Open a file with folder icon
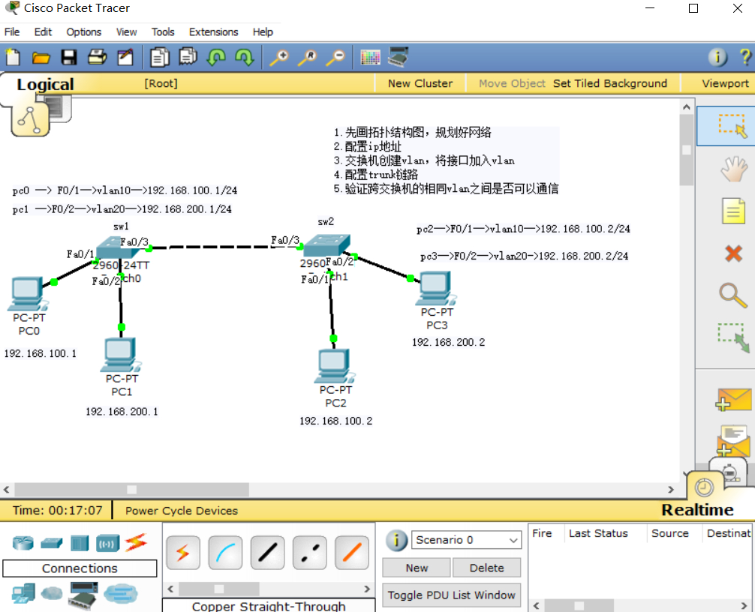The width and height of the screenshot is (755, 612). coord(41,58)
